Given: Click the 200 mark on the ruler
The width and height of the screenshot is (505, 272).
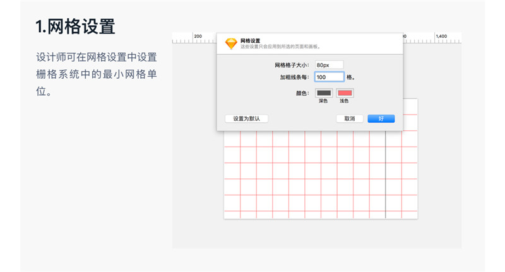Looking at the screenshot, I should point(198,37).
